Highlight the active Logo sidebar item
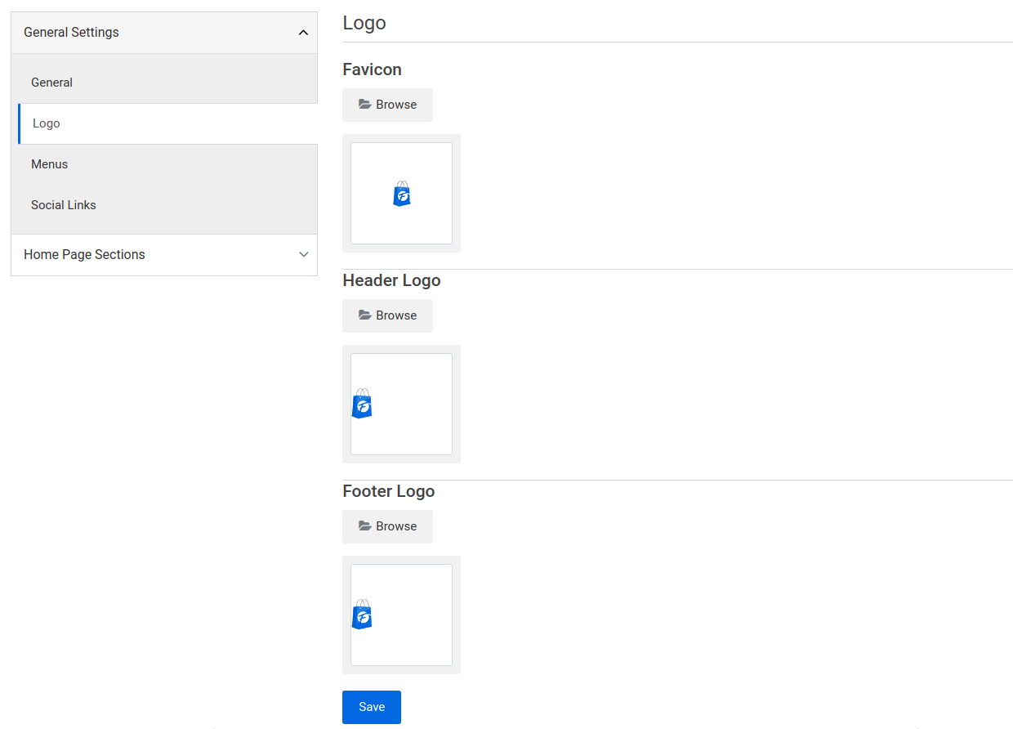The image size is (1013, 729). pyautogui.click(x=46, y=123)
